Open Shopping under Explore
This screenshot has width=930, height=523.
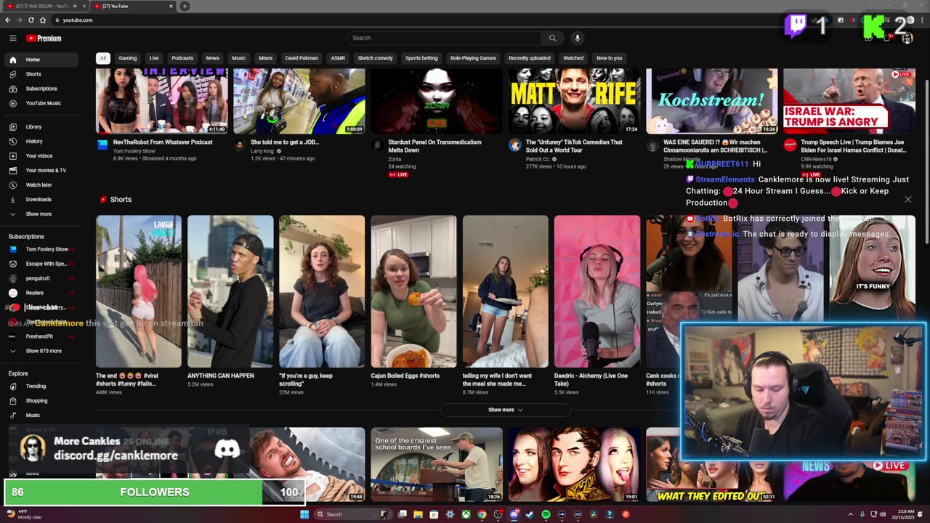pos(41,400)
